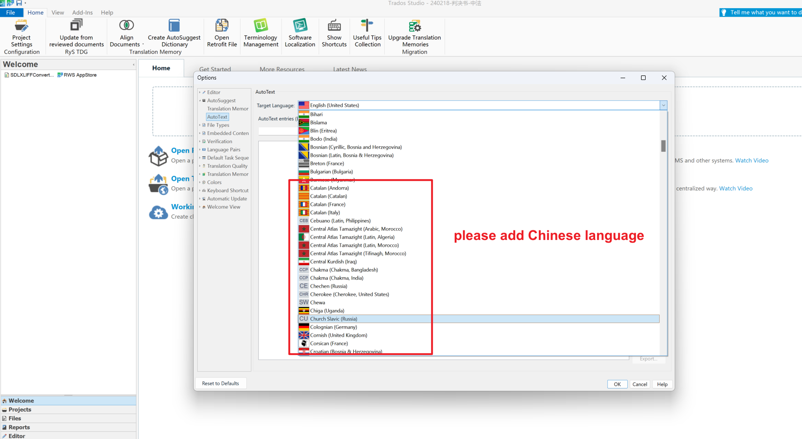Collapse the AutoSuggest tree node
The image size is (802, 439).
pyautogui.click(x=200, y=100)
